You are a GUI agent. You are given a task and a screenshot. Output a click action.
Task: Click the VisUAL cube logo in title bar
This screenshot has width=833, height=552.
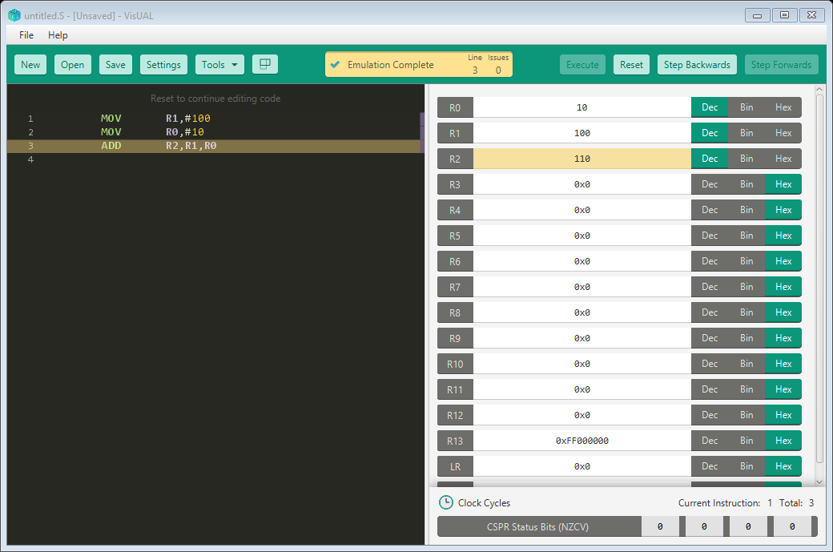13,14
